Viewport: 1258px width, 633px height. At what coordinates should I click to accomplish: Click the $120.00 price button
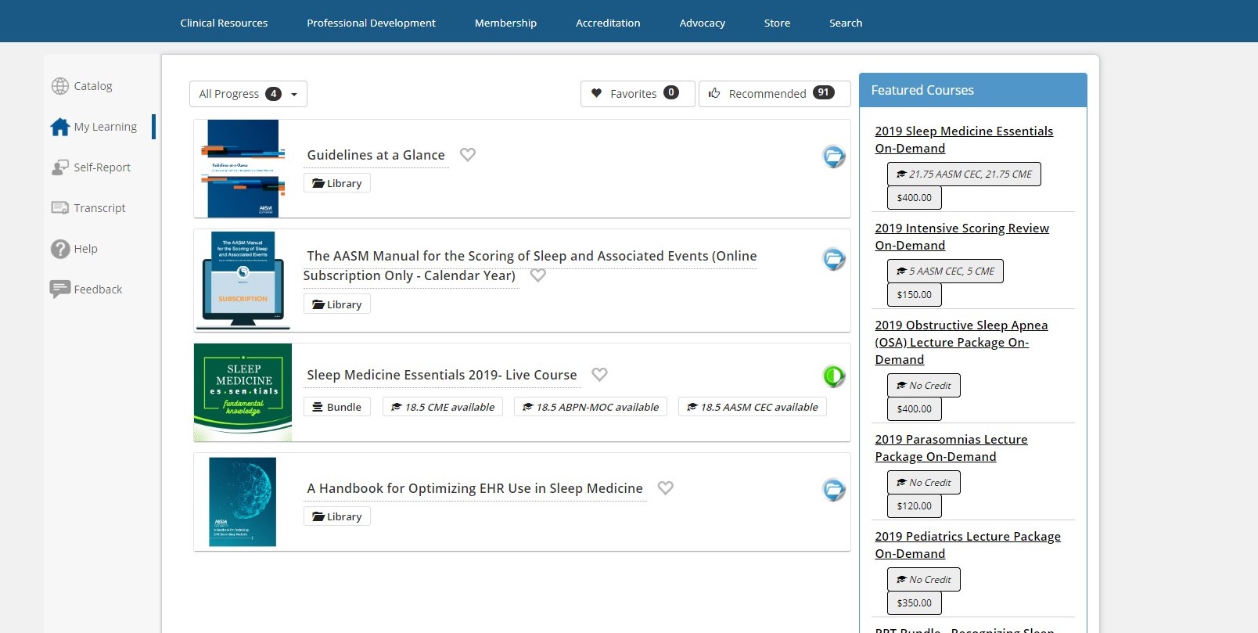tap(915, 506)
